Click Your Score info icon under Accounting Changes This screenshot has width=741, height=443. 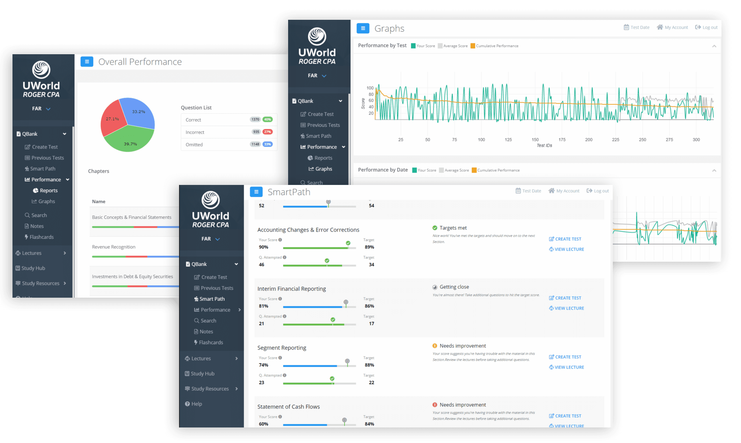coord(280,240)
